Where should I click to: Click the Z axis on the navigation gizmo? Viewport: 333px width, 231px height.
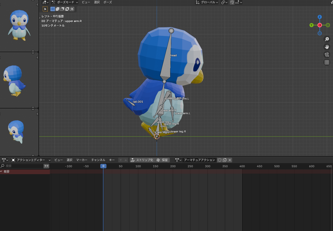tap(319, 17)
